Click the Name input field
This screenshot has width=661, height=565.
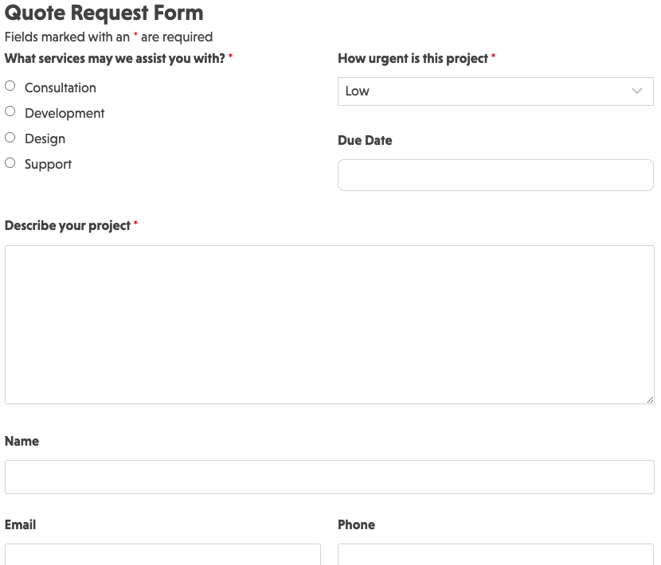click(329, 477)
